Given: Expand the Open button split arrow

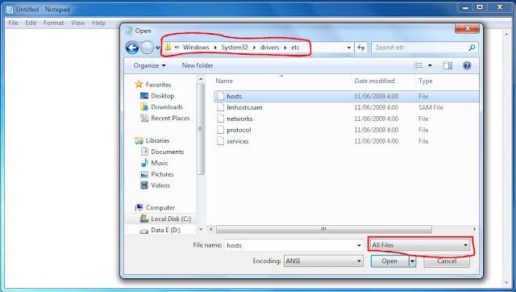Looking at the screenshot, I should 412,261.
